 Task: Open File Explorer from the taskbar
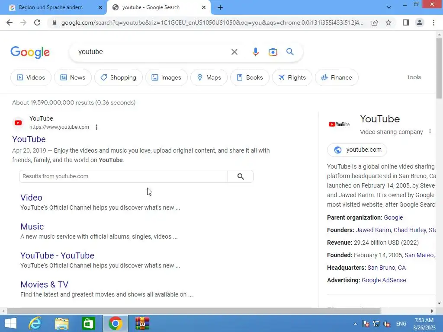point(61,323)
